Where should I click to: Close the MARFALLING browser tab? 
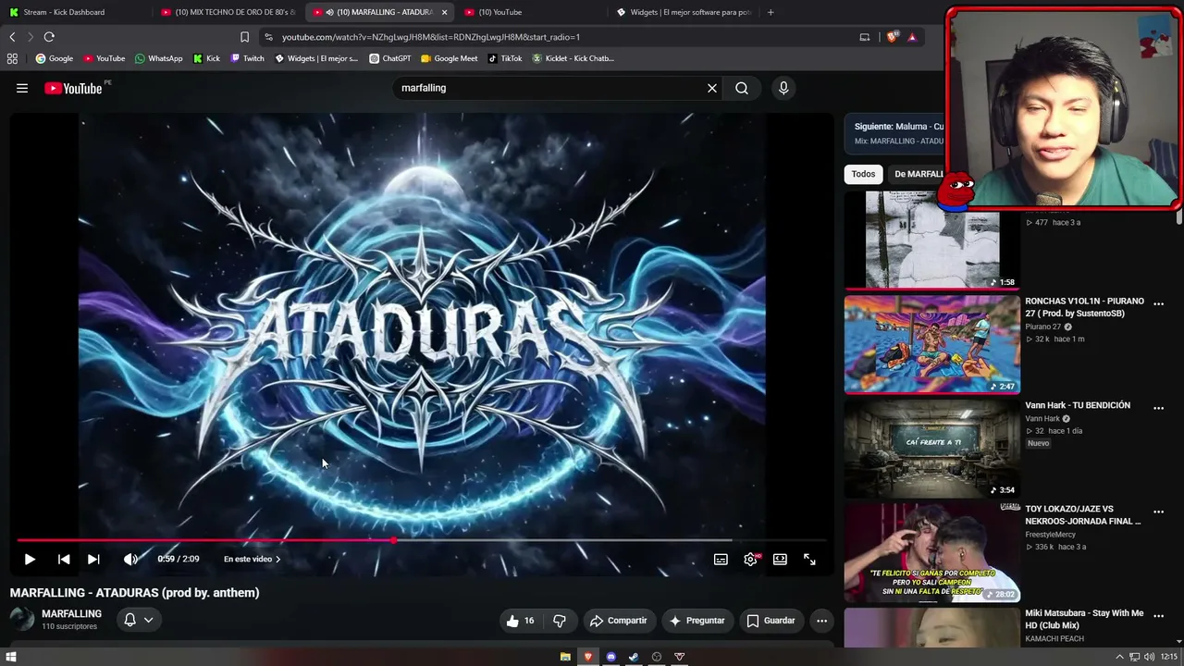click(444, 12)
